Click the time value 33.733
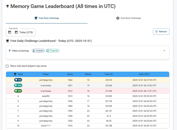177x130 pixels. click(109, 101)
